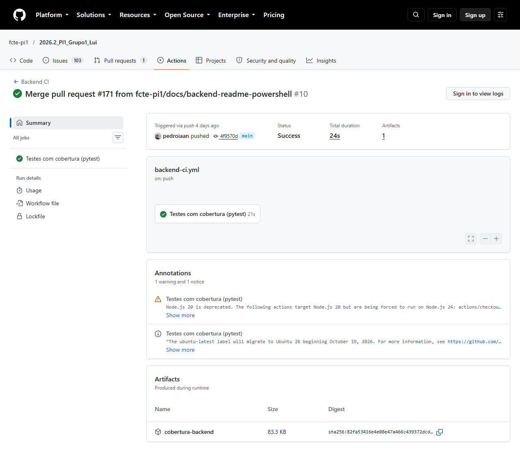Click the search magnifier icon
520x468 pixels.
pos(416,15)
